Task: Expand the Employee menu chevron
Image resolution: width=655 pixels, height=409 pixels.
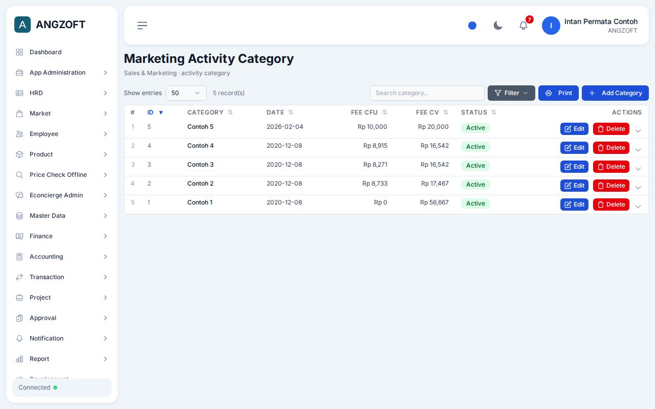Action: tap(105, 134)
